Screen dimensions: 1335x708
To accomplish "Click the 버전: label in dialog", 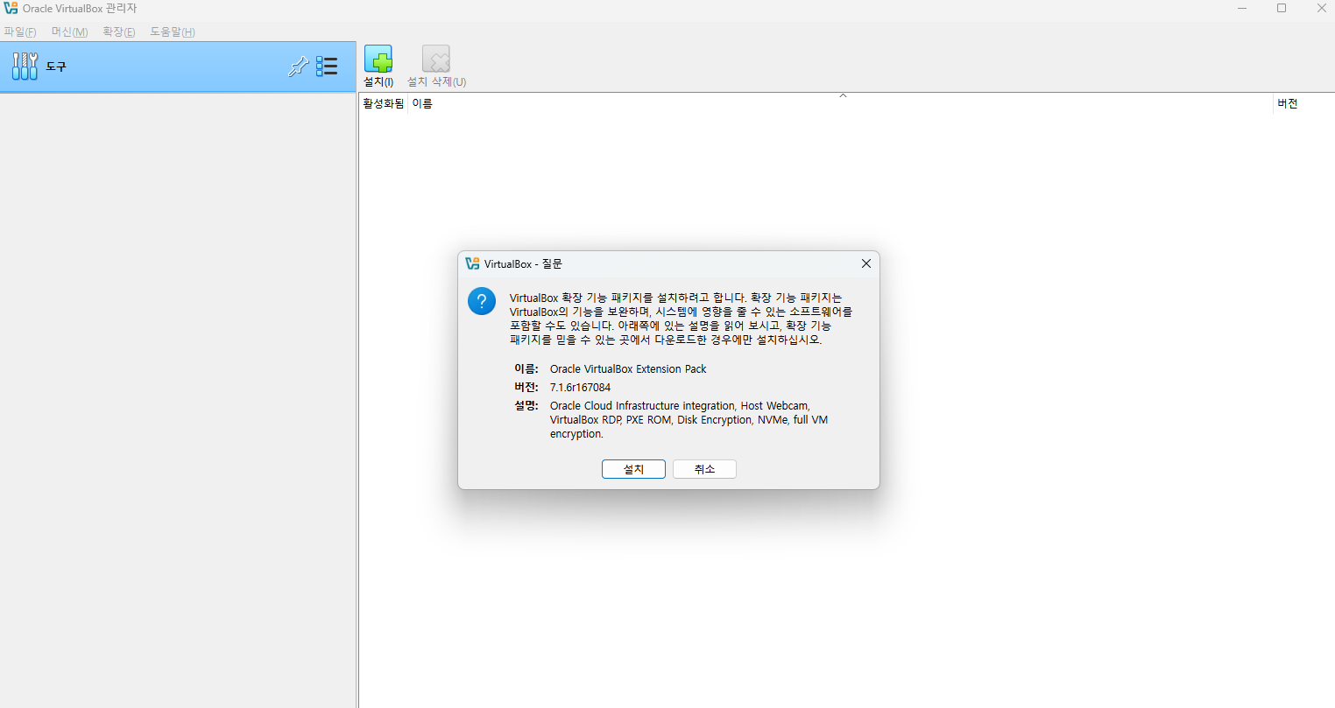I will pyautogui.click(x=526, y=388).
